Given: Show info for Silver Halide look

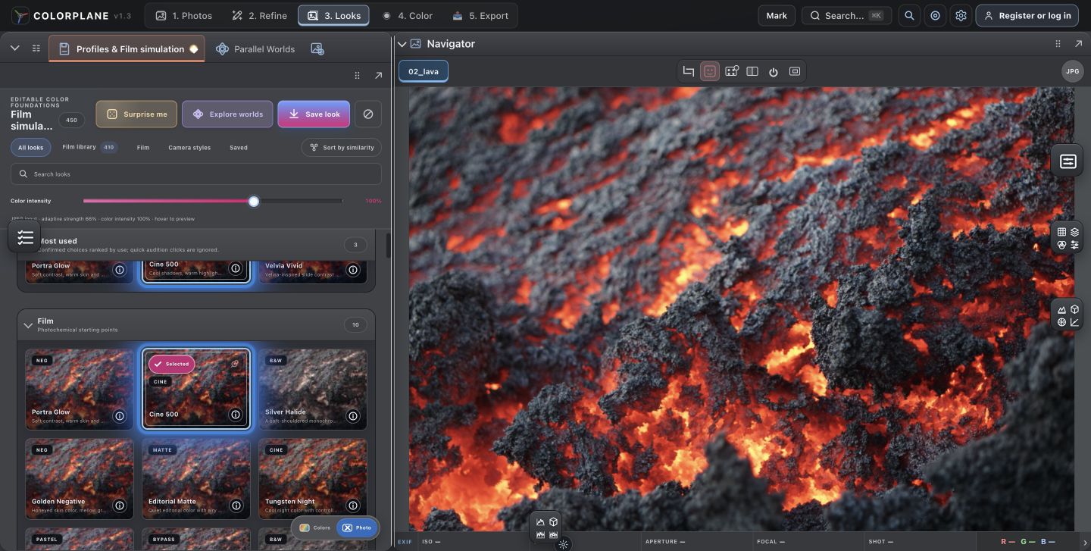Looking at the screenshot, I should coord(352,416).
